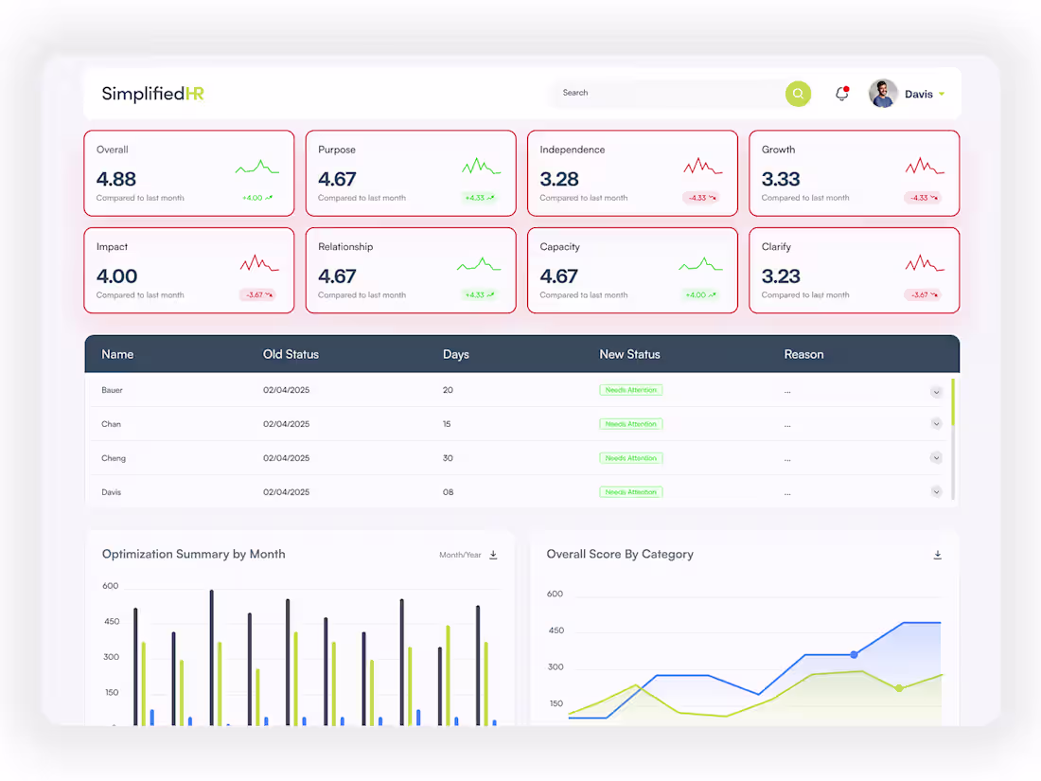Click the Purpose trend sparkline

482,166
